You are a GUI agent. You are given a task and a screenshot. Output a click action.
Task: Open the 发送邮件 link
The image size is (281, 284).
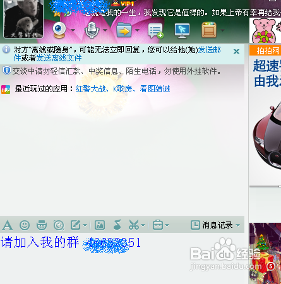click(209, 50)
